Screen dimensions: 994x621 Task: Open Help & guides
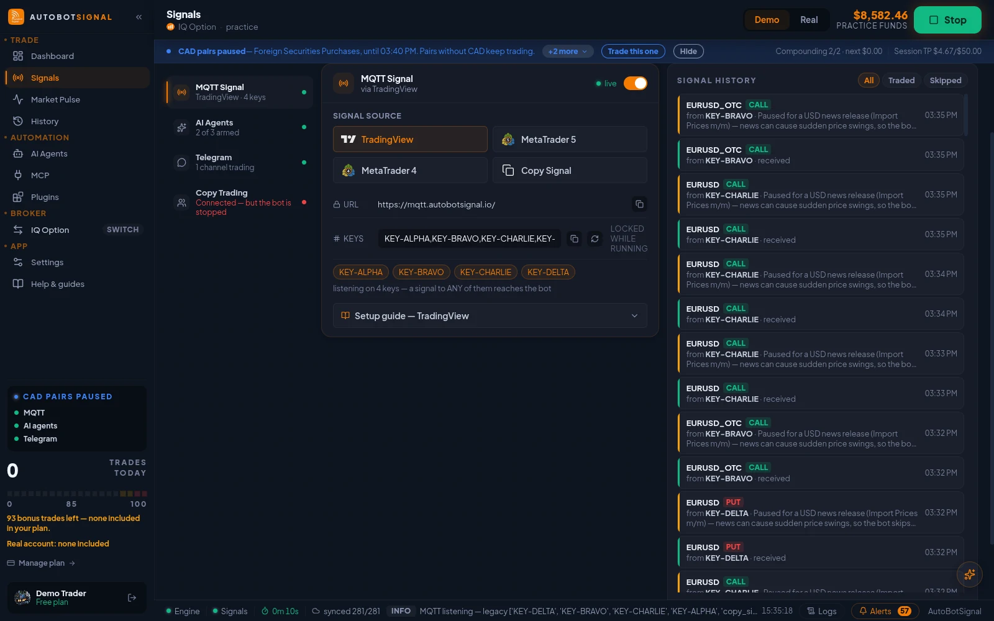[x=77, y=284]
